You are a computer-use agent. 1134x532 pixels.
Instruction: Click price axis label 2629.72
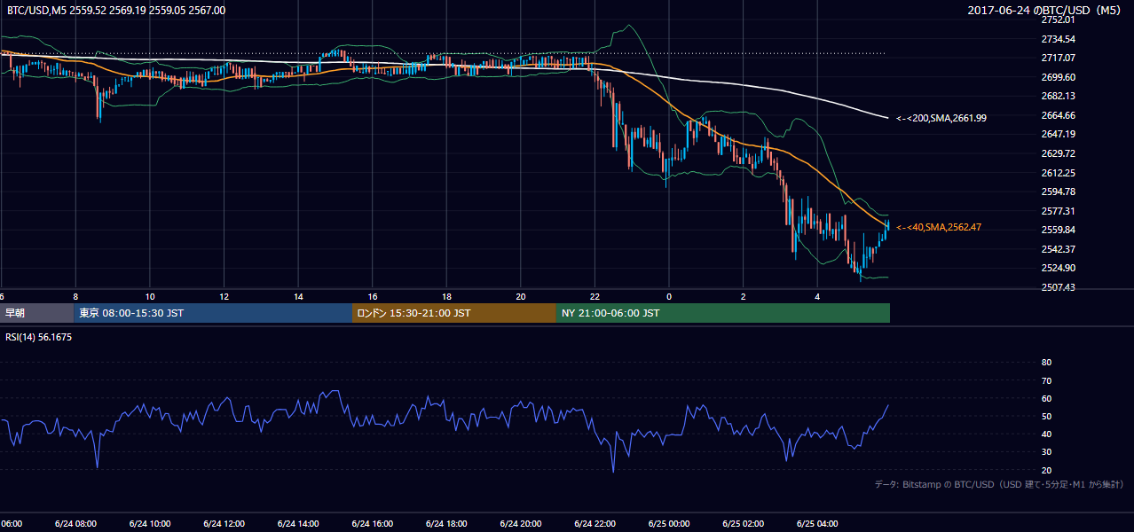click(x=1058, y=153)
